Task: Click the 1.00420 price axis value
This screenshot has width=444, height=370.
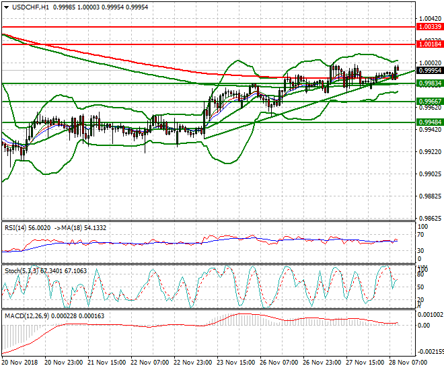Action: [430, 19]
